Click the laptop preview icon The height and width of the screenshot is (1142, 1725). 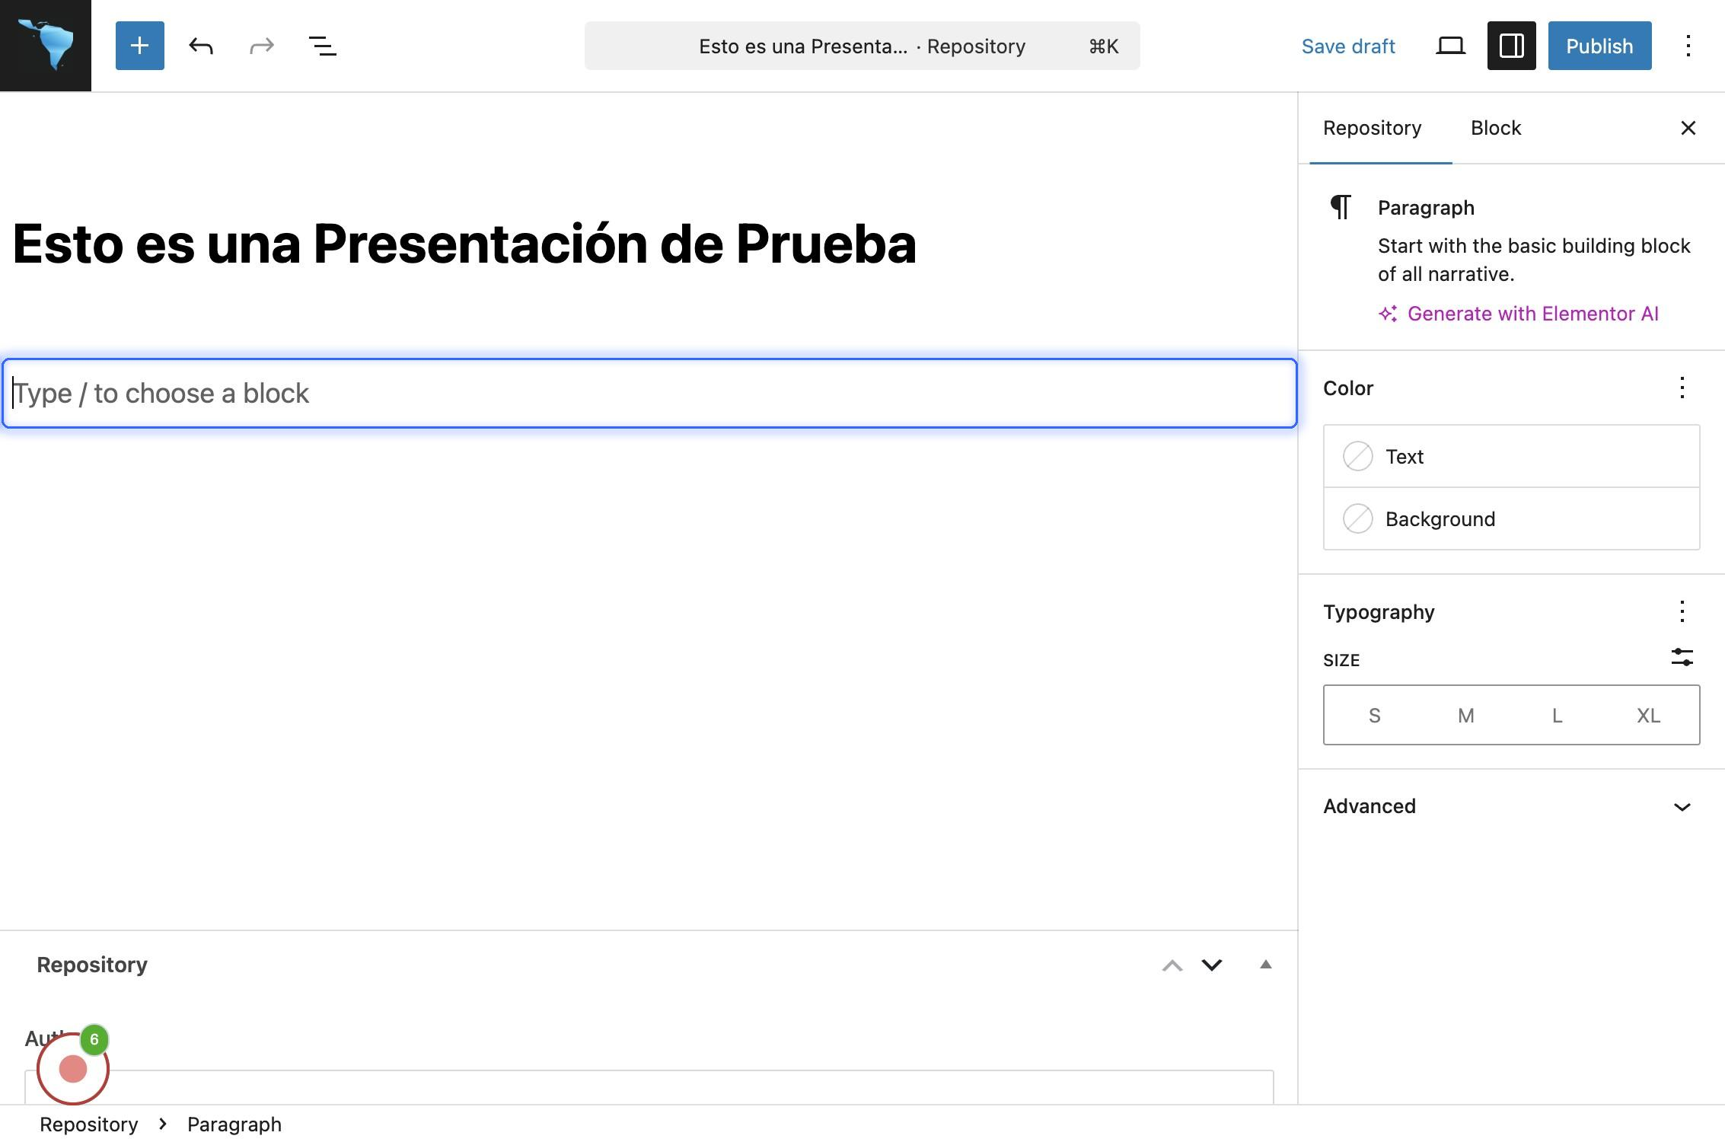point(1450,46)
